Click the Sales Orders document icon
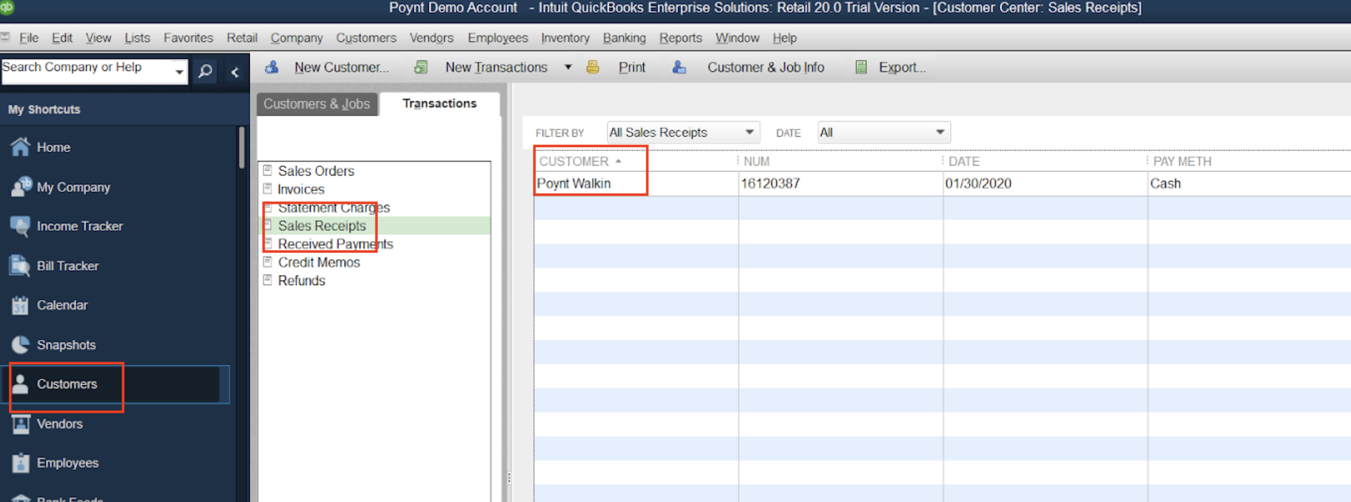Screen dimensions: 1351x502 pos(267,170)
